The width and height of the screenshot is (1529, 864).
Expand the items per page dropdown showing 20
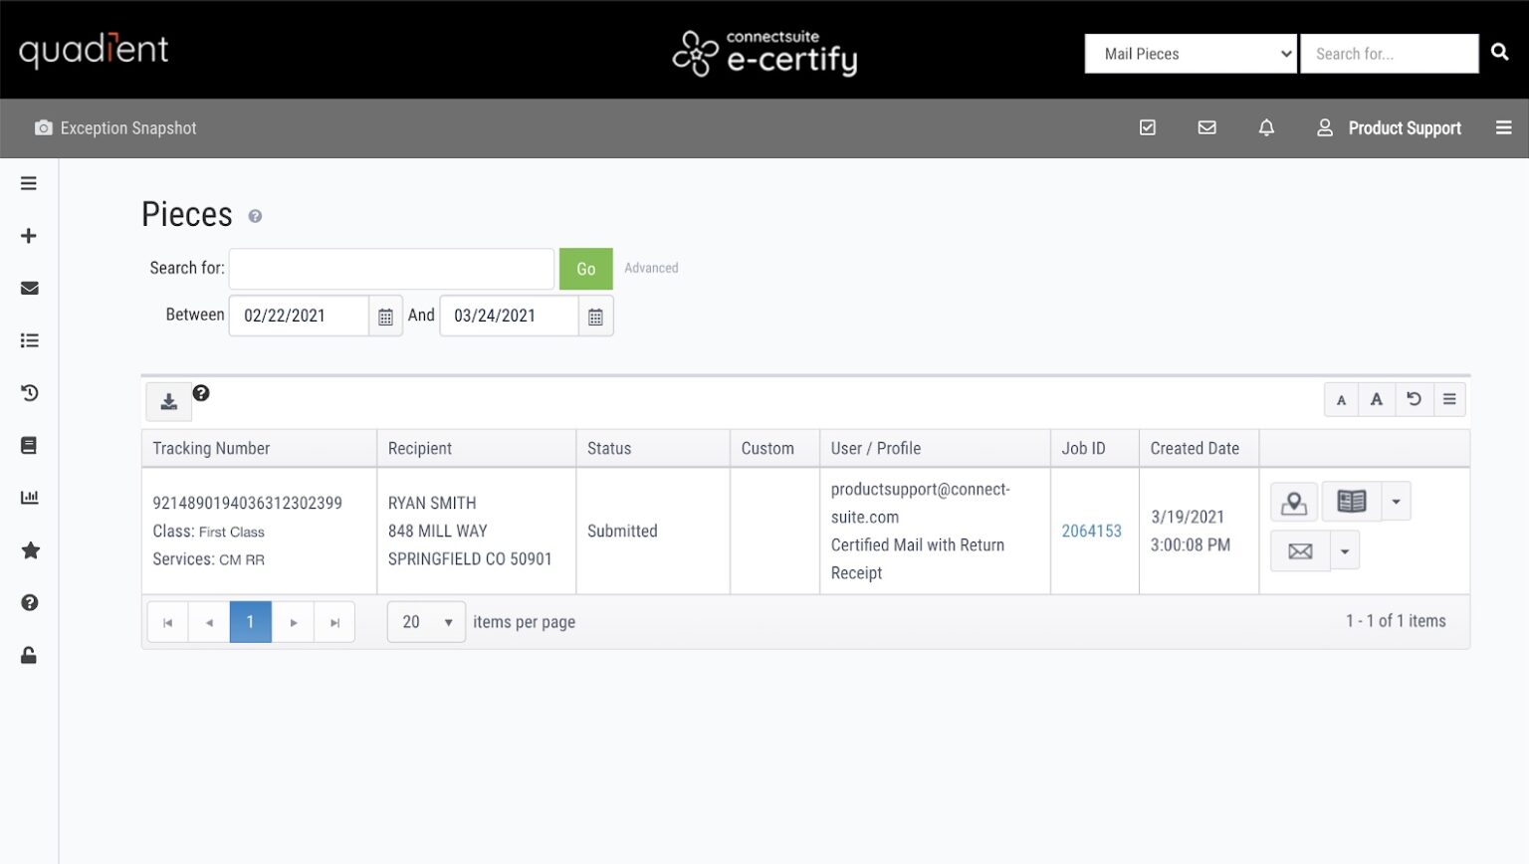[x=426, y=621]
